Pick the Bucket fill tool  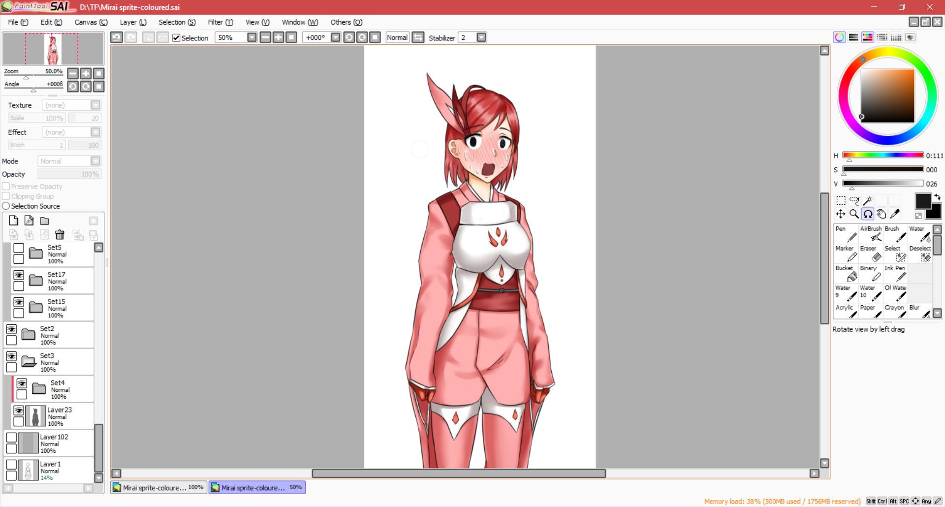point(846,273)
